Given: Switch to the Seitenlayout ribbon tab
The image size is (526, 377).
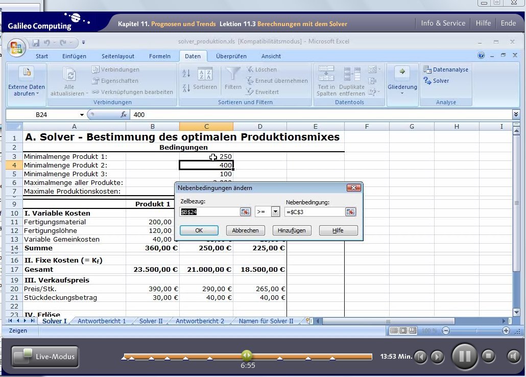Looking at the screenshot, I should pos(118,56).
